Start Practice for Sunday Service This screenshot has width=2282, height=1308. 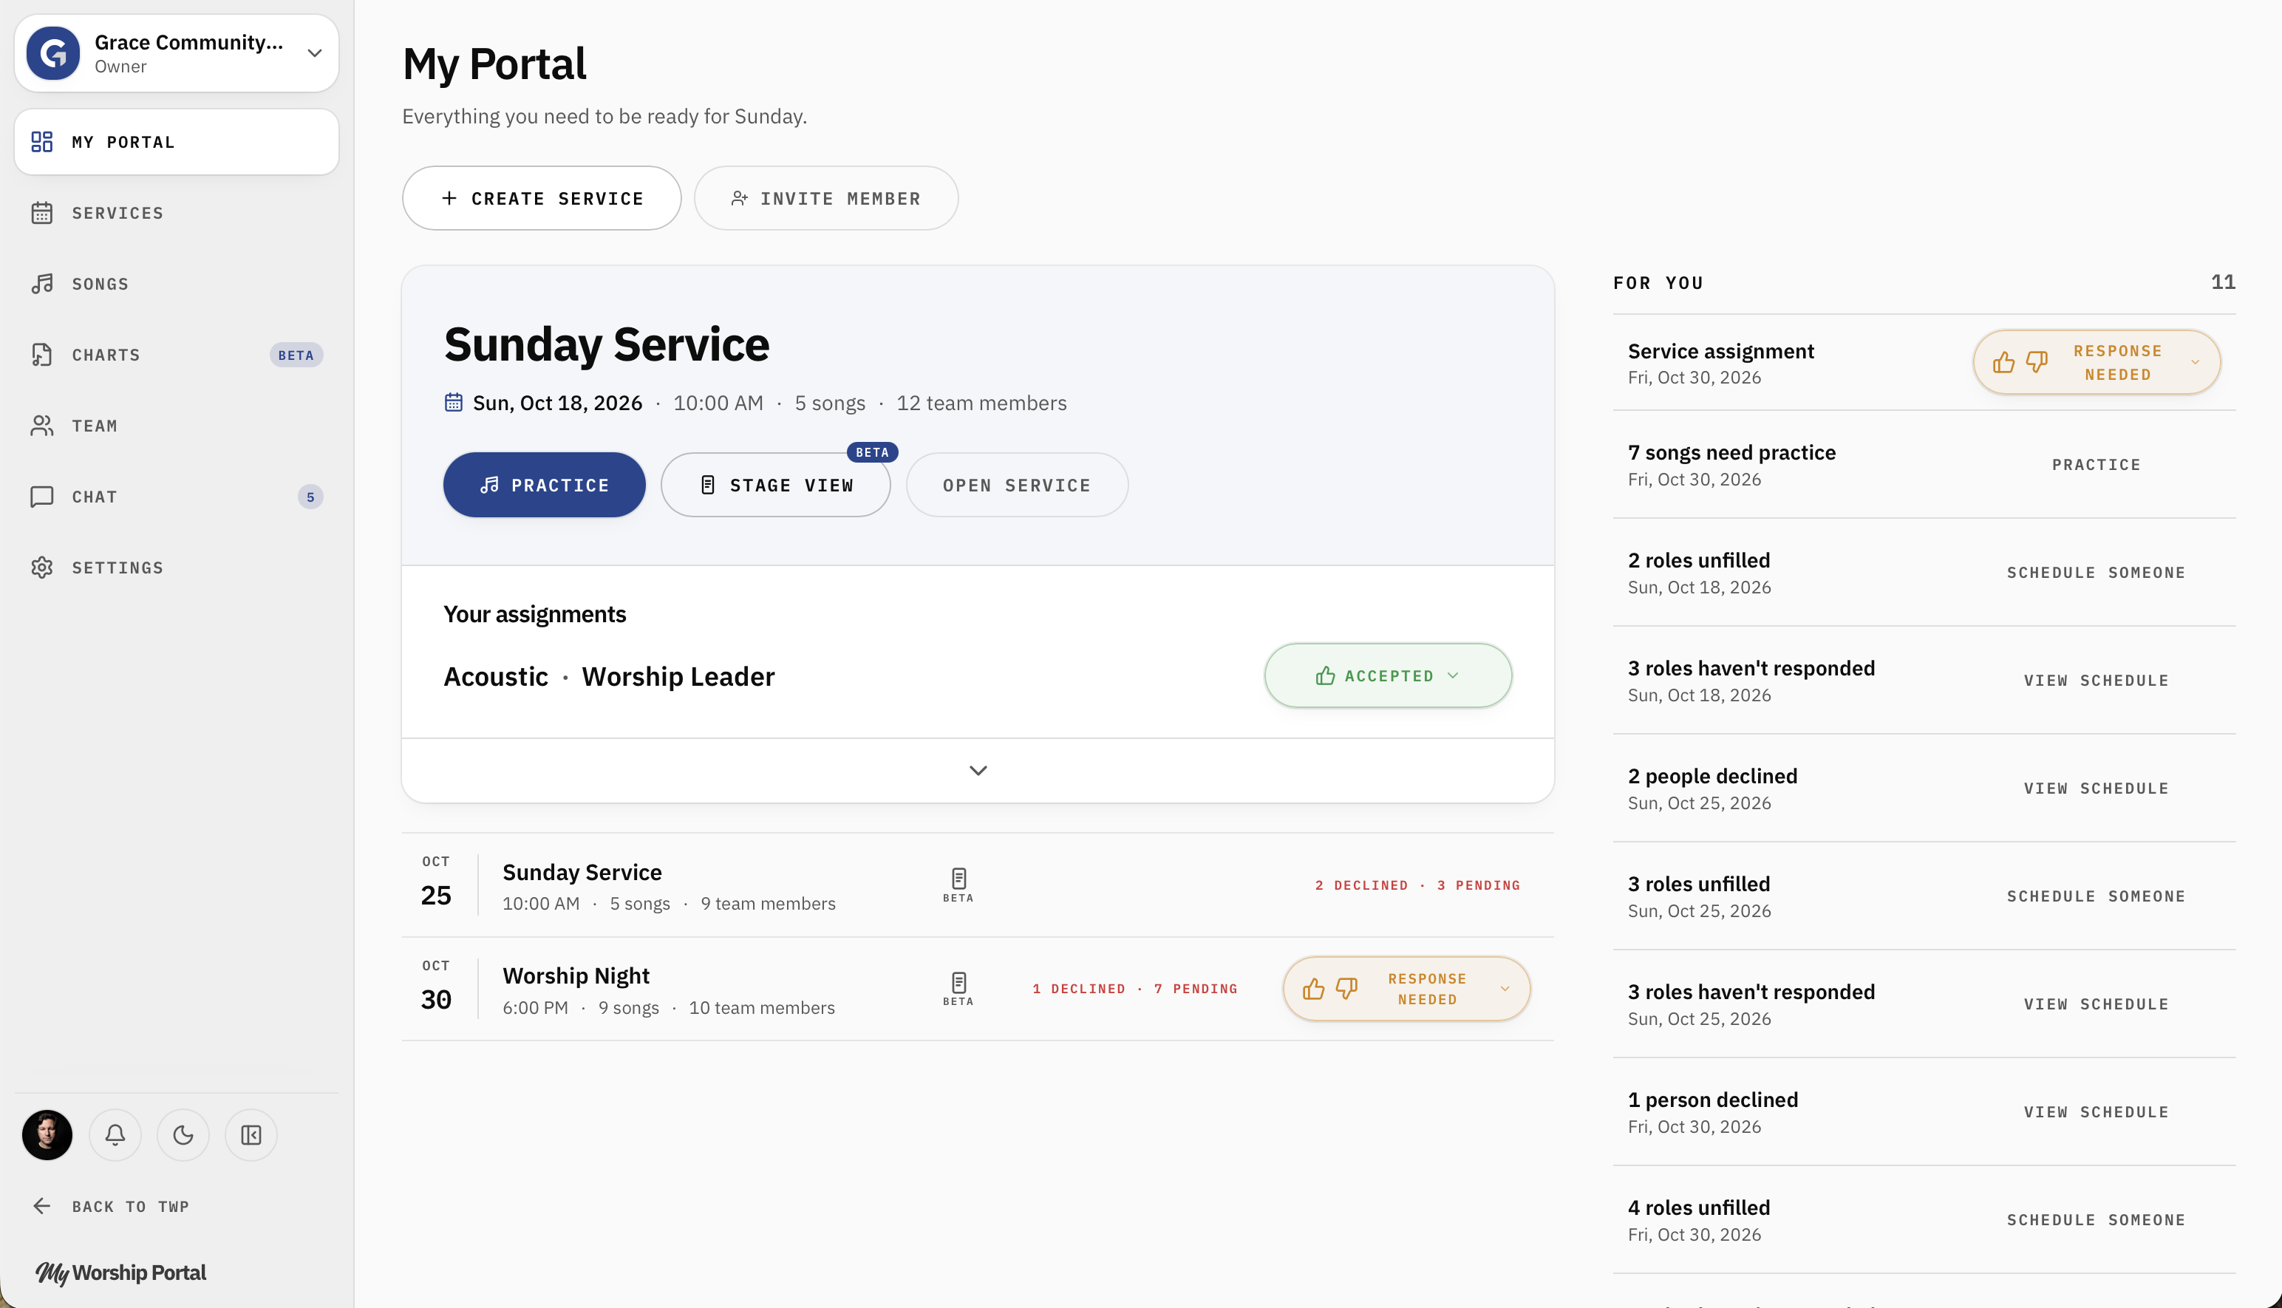[x=544, y=485]
